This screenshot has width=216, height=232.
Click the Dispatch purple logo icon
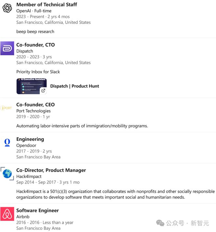[x=7, y=48]
